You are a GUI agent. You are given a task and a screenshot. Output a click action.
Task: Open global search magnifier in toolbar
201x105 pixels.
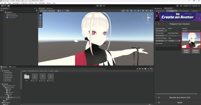(x=181, y=6)
